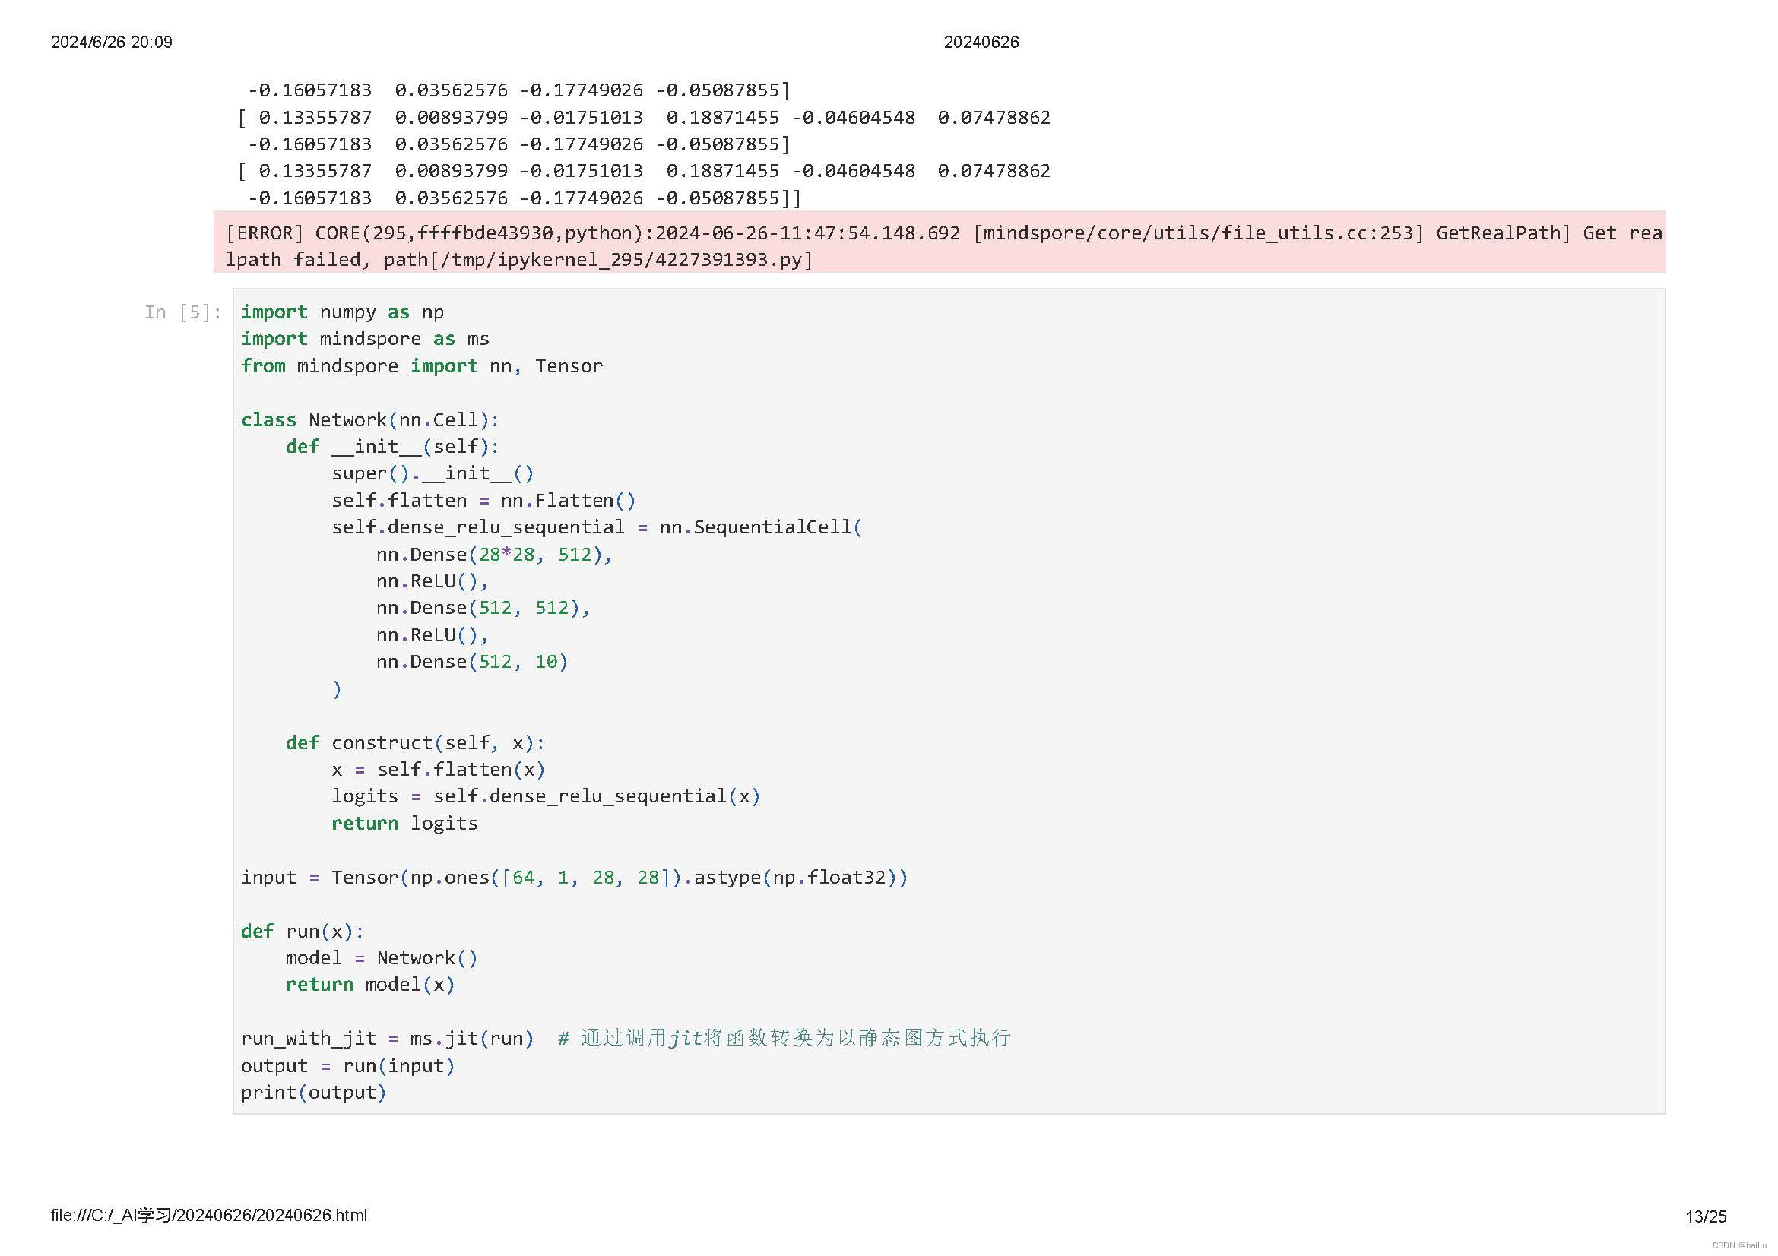Click the date 2024/6/26 20:09 header
1778x1256 pixels.
point(112,42)
